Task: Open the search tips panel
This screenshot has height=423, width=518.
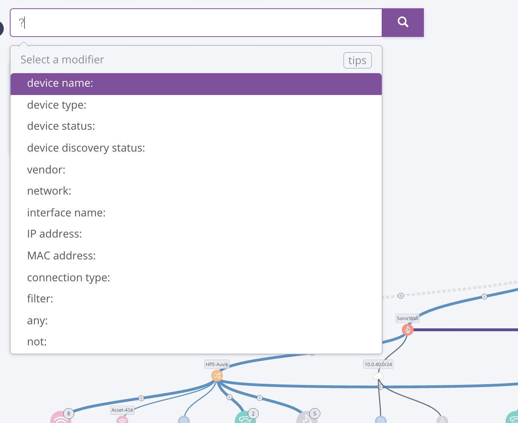Action: point(357,60)
